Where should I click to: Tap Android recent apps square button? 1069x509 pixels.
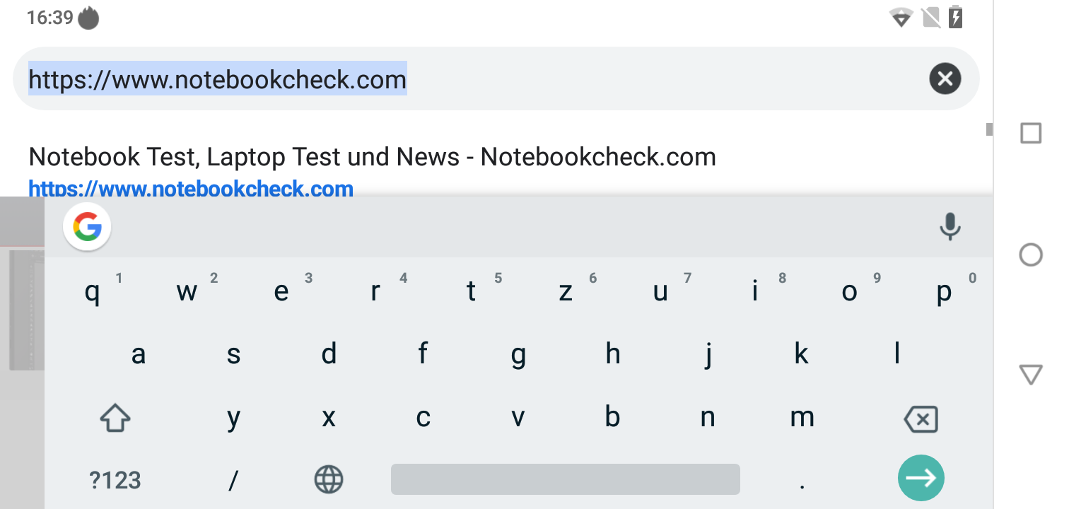pos(1031,133)
